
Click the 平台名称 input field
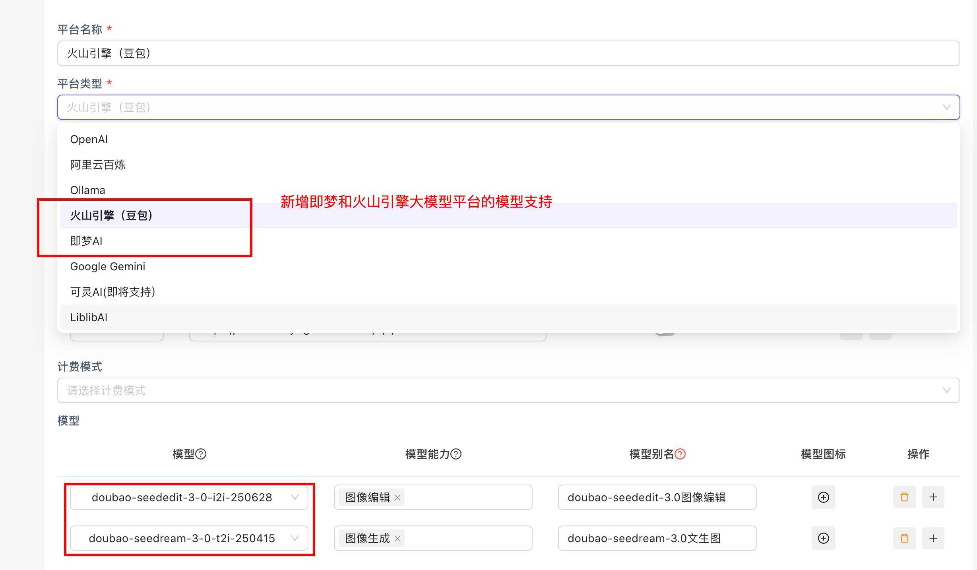[508, 53]
